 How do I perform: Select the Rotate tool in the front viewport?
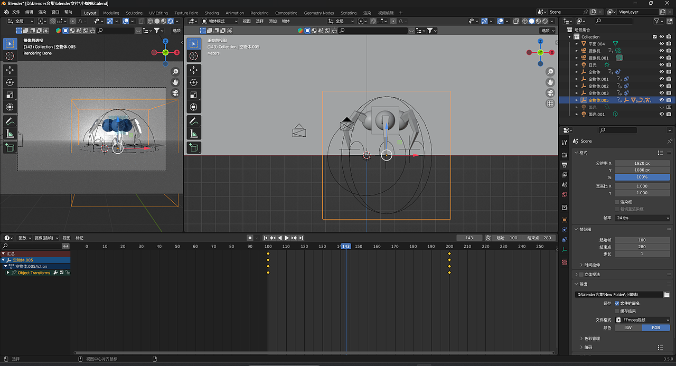coord(194,82)
